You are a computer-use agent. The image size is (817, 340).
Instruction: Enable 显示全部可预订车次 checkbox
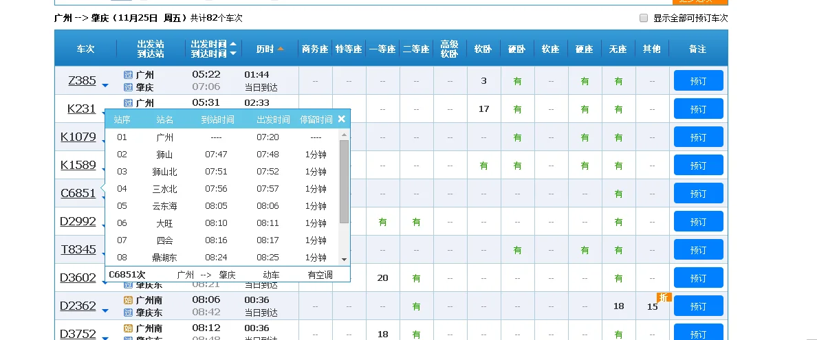pos(644,19)
